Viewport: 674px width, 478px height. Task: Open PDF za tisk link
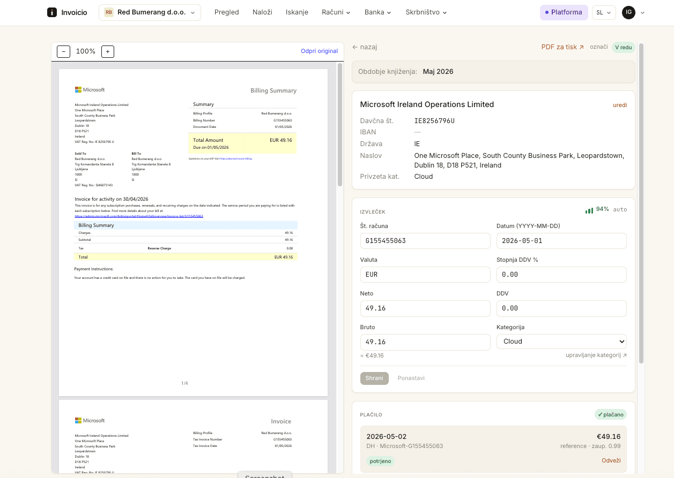[x=562, y=47]
